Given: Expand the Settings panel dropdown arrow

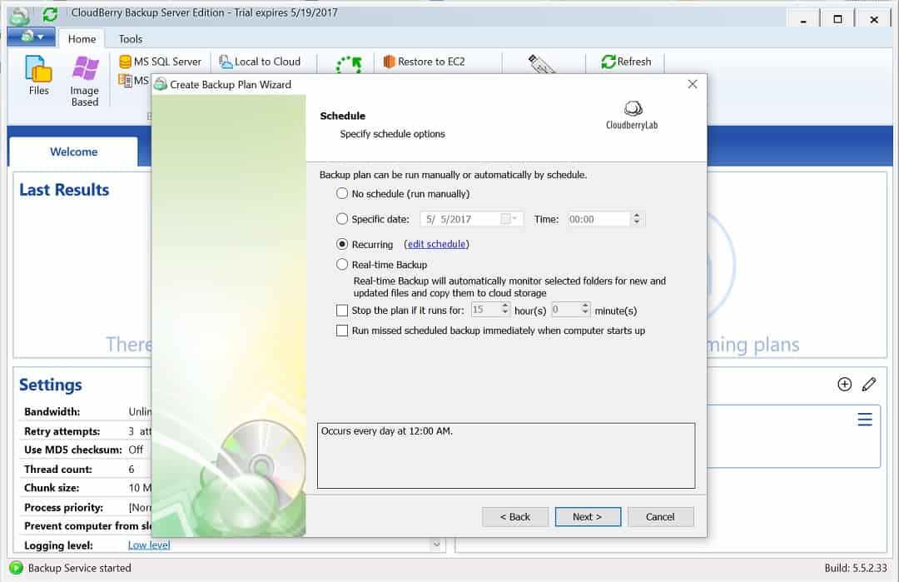Looking at the screenshot, I should tap(436, 544).
